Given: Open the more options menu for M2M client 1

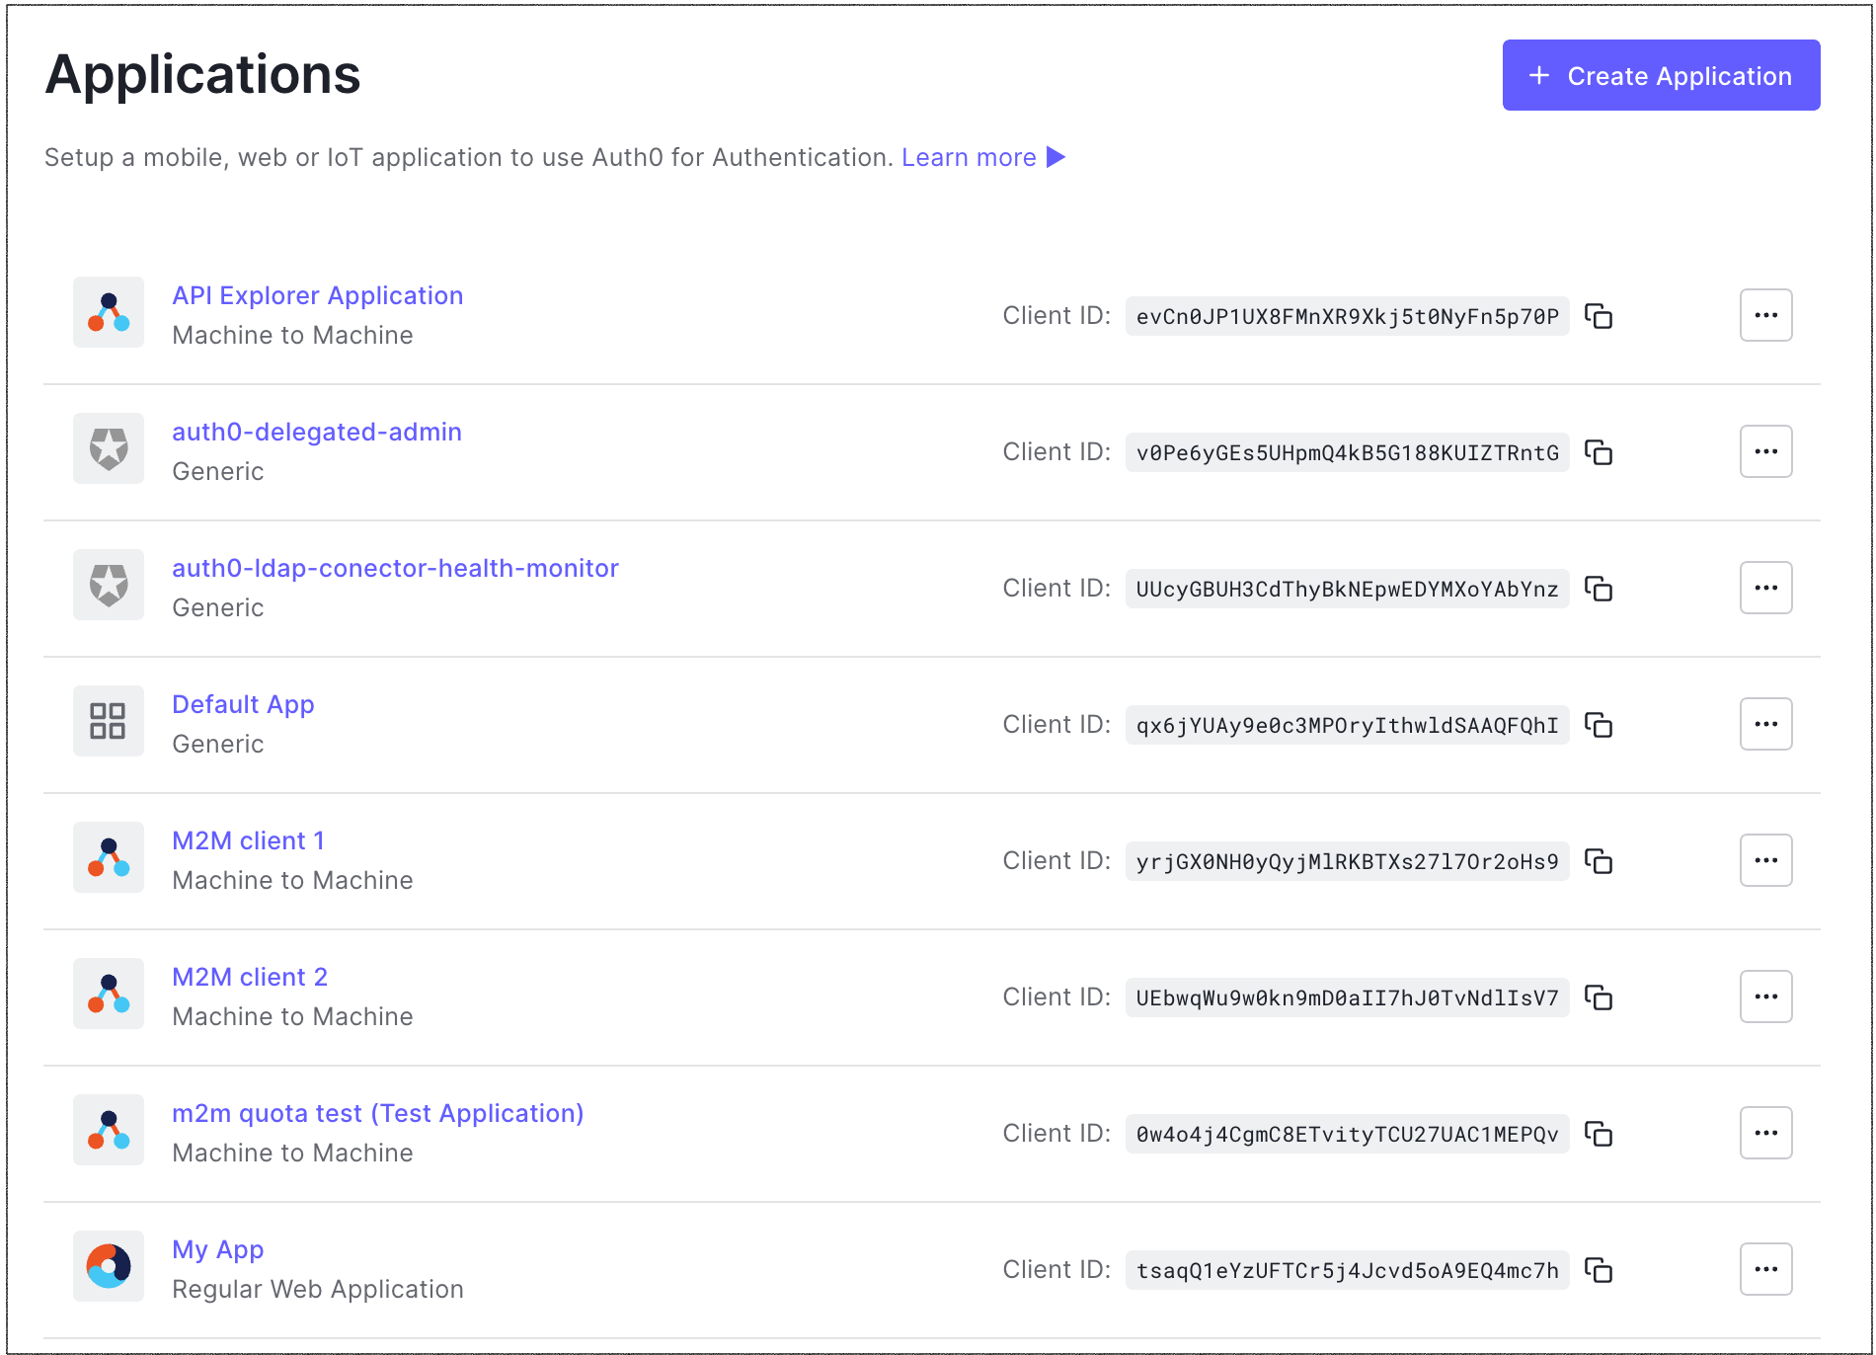Looking at the screenshot, I should (1765, 860).
